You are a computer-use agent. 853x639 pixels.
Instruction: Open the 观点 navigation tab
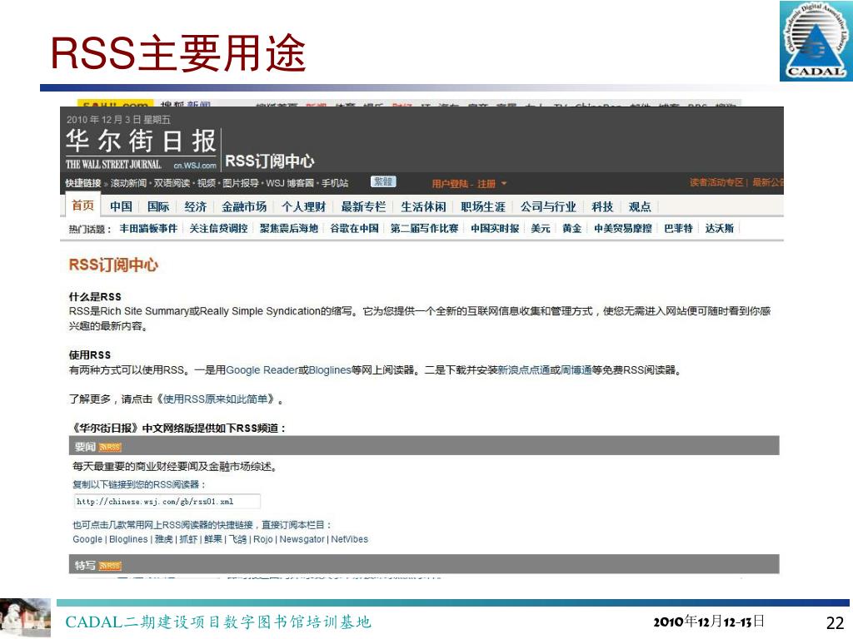point(640,206)
